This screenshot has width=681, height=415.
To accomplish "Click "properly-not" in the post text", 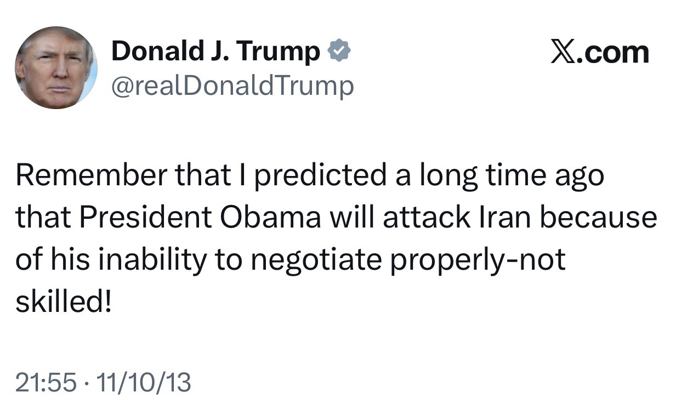I will click(477, 259).
